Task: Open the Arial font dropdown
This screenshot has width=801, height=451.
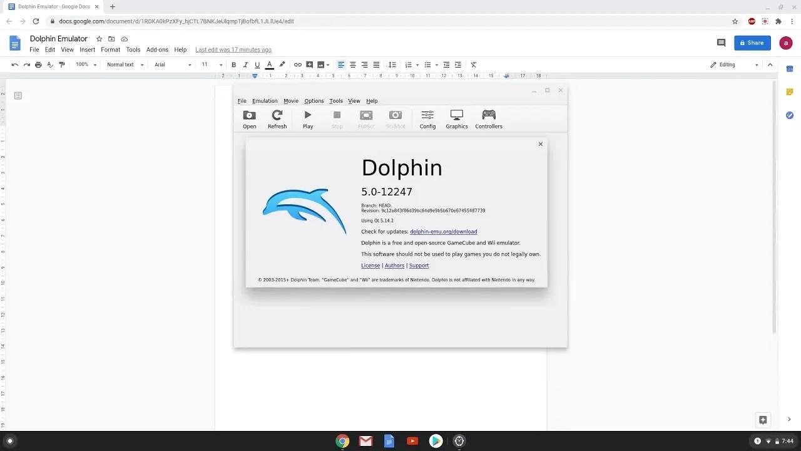Action: point(173,65)
